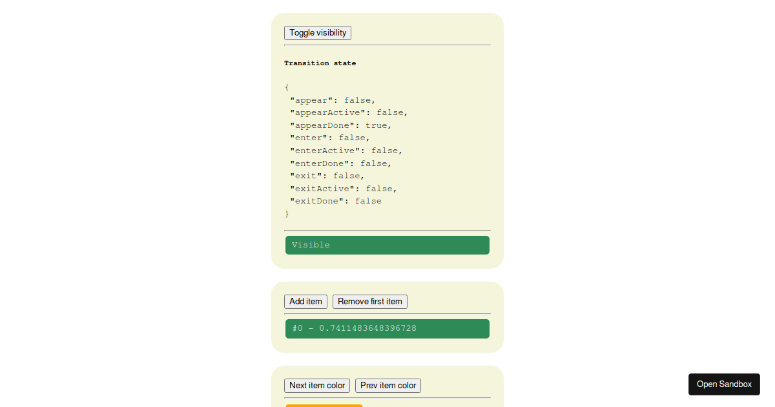
Task: Click the Prev item color button
Action: 387,385
